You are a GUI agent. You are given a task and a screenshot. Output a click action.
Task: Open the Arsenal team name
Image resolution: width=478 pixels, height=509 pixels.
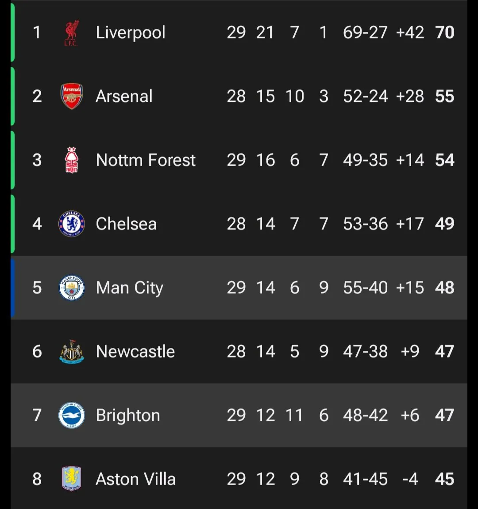tap(124, 97)
